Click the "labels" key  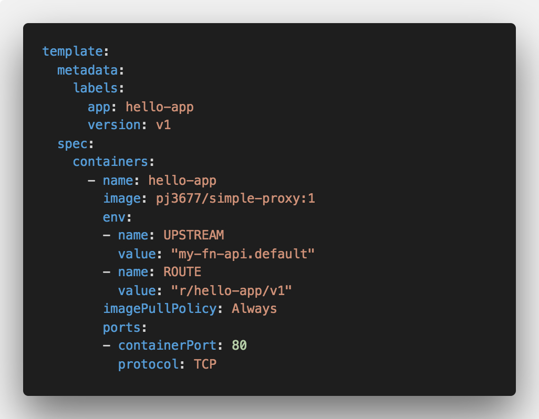click(95, 89)
